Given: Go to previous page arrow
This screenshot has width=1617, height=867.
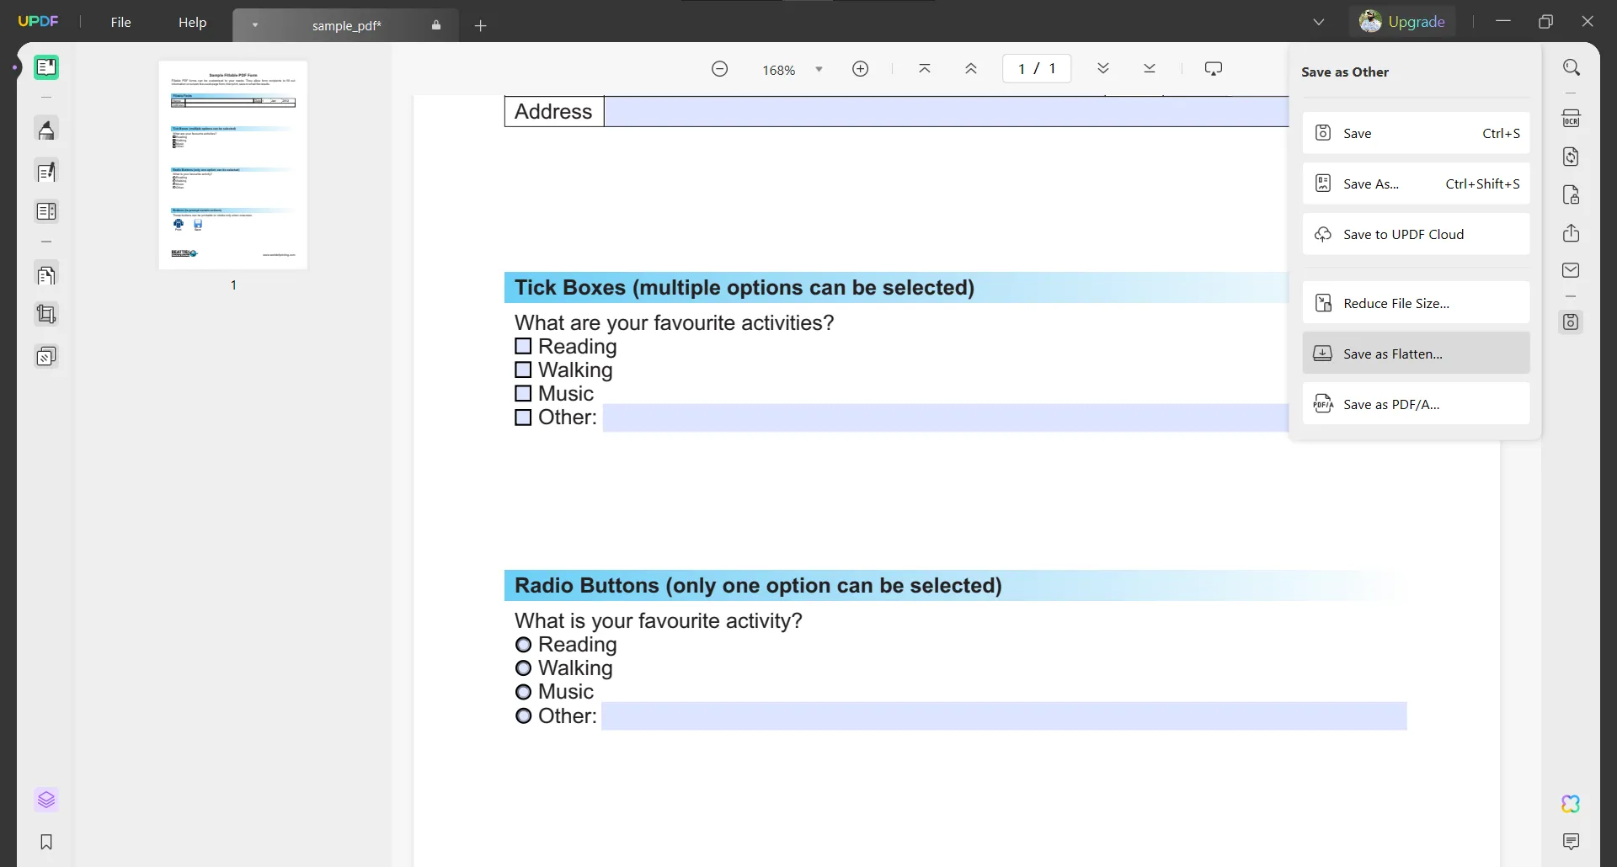Looking at the screenshot, I should (970, 69).
